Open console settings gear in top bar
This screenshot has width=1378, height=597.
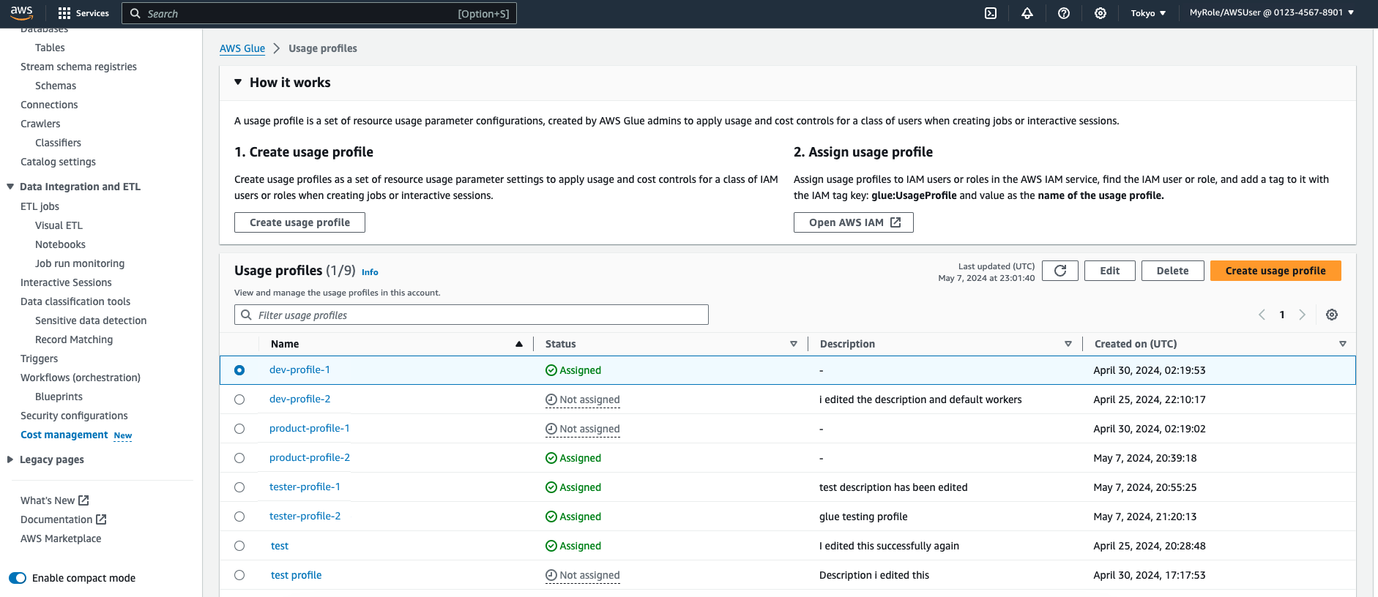pyautogui.click(x=1100, y=13)
